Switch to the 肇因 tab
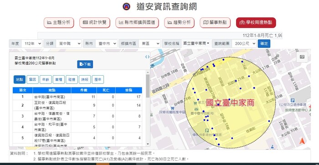 tap(32, 80)
